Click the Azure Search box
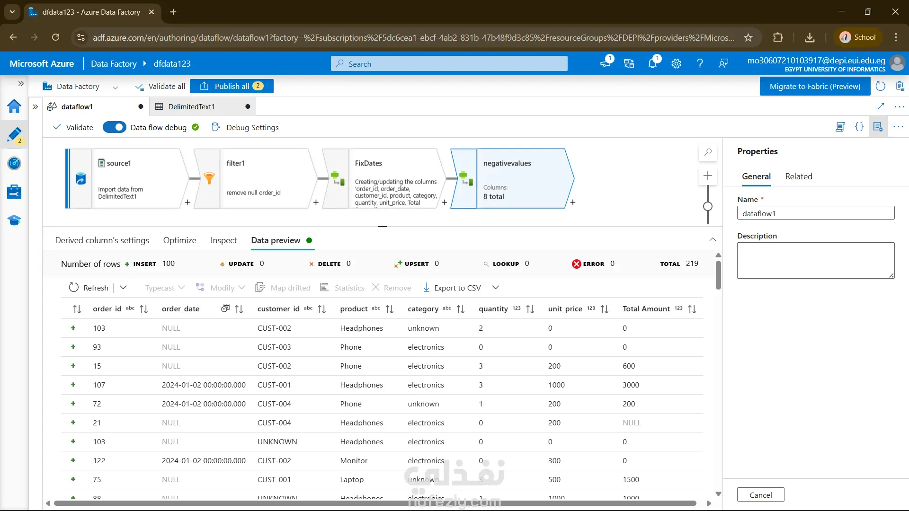This screenshot has height=511, width=909. click(x=449, y=63)
